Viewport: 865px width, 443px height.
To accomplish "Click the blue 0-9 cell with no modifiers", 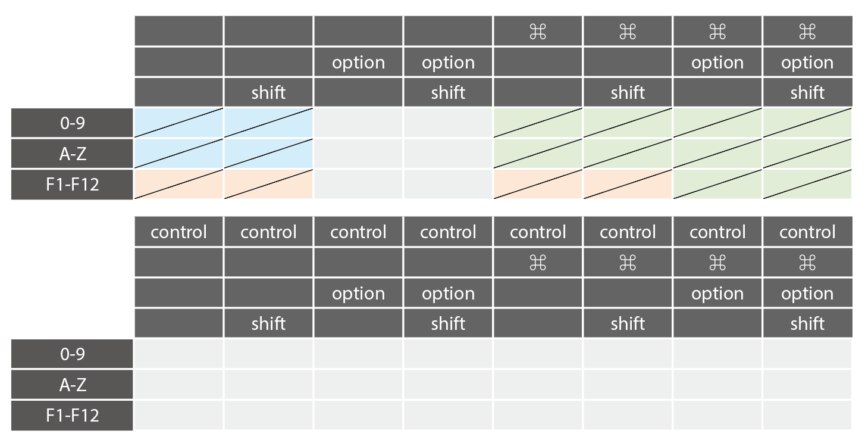I will pos(178,123).
